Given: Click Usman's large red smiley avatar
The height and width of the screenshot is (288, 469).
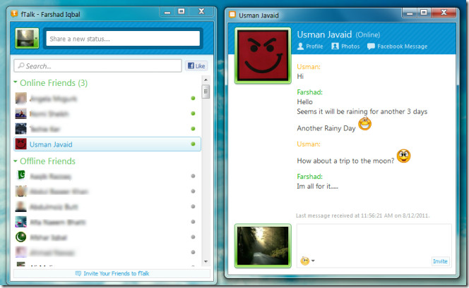Looking at the screenshot, I should tap(263, 56).
